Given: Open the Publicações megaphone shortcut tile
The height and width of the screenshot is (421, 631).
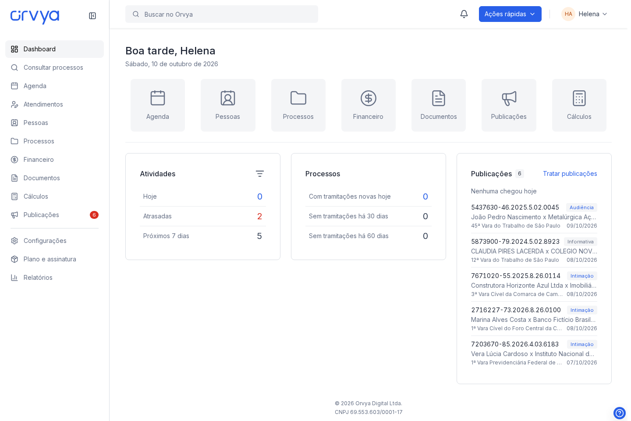Looking at the screenshot, I should [509, 105].
